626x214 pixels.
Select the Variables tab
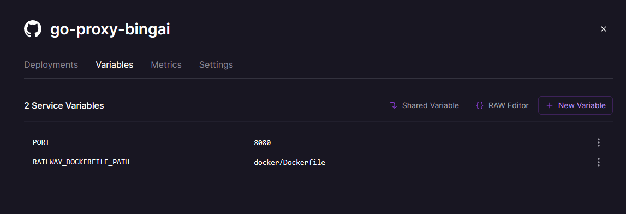[x=115, y=64]
